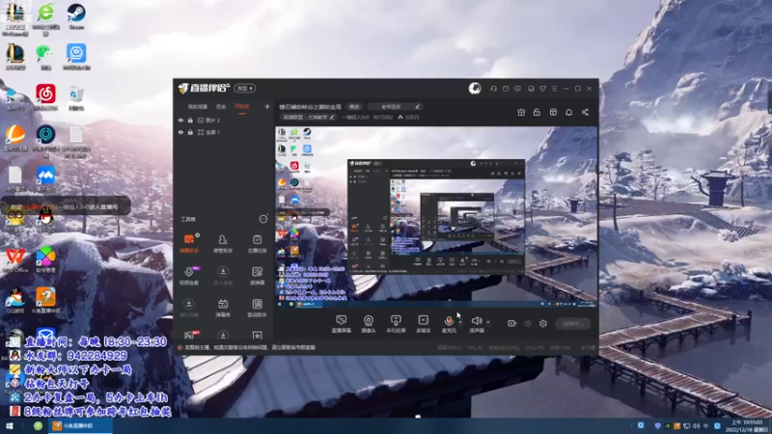This screenshot has height=434, width=772.
Task: Open the download tool left of 弹幕秀
Action: 189,308
